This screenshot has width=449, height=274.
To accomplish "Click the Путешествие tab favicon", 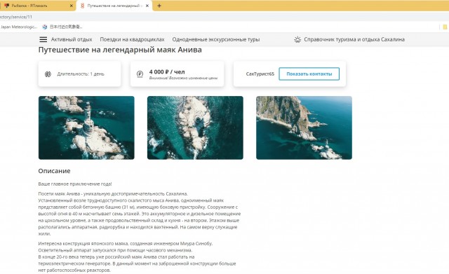I will [83, 6].
